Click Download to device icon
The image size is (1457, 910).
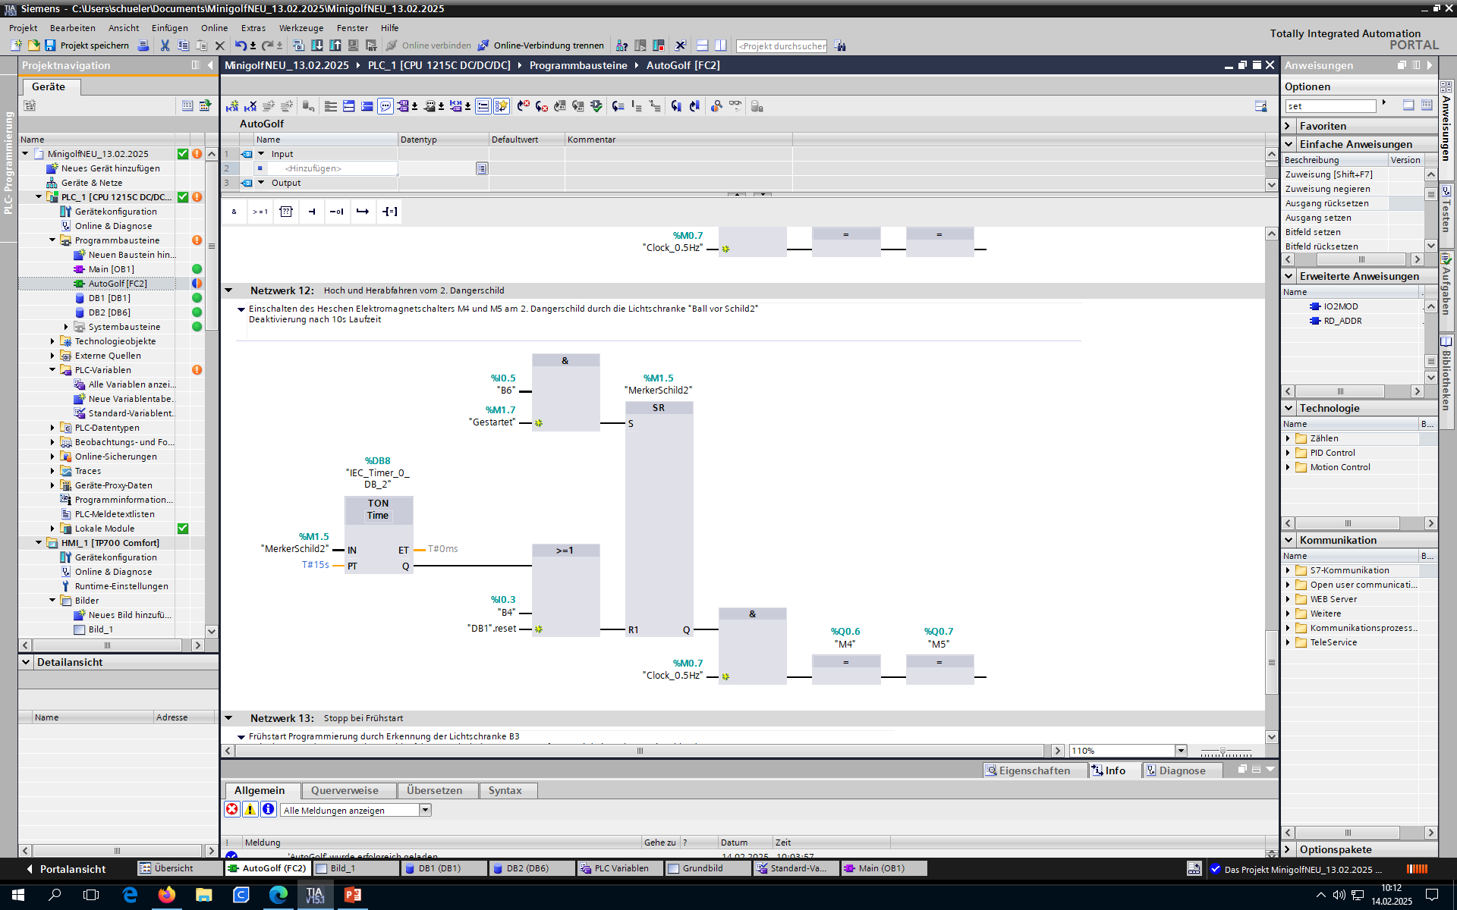pos(317,45)
